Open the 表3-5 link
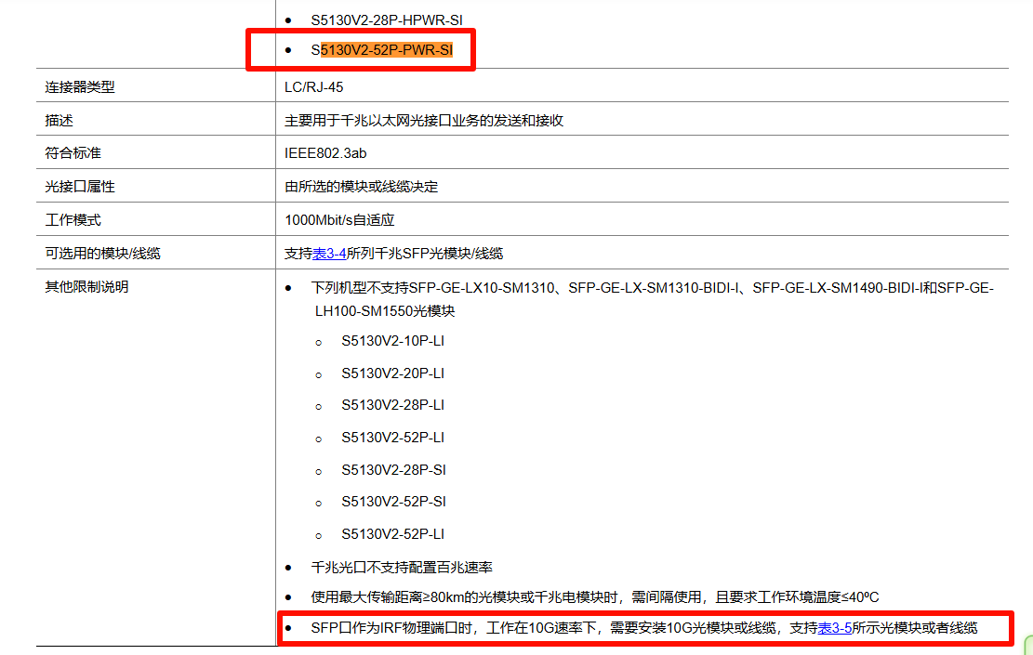 coord(835,628)
